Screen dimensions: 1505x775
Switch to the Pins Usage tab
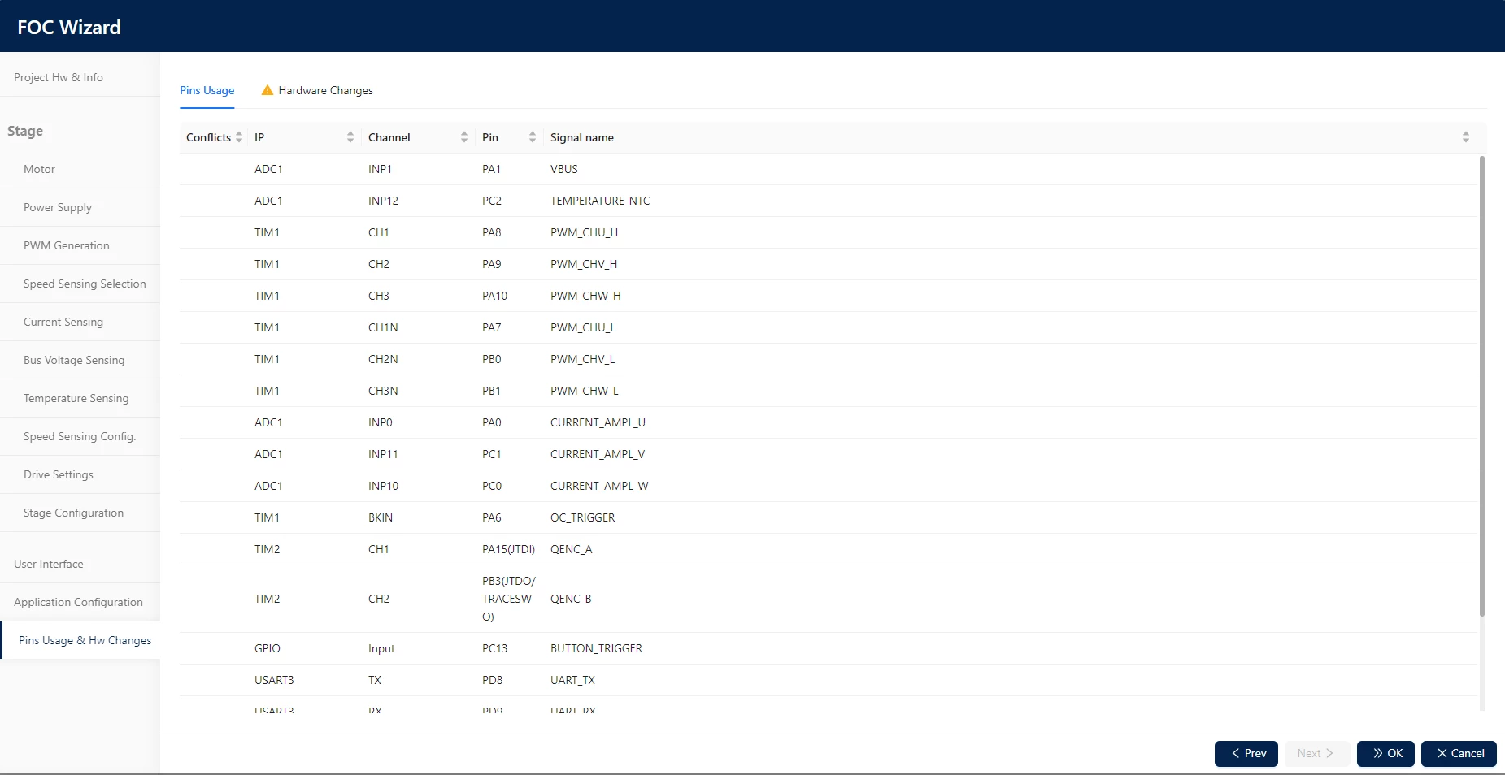[x=207, y=90]
